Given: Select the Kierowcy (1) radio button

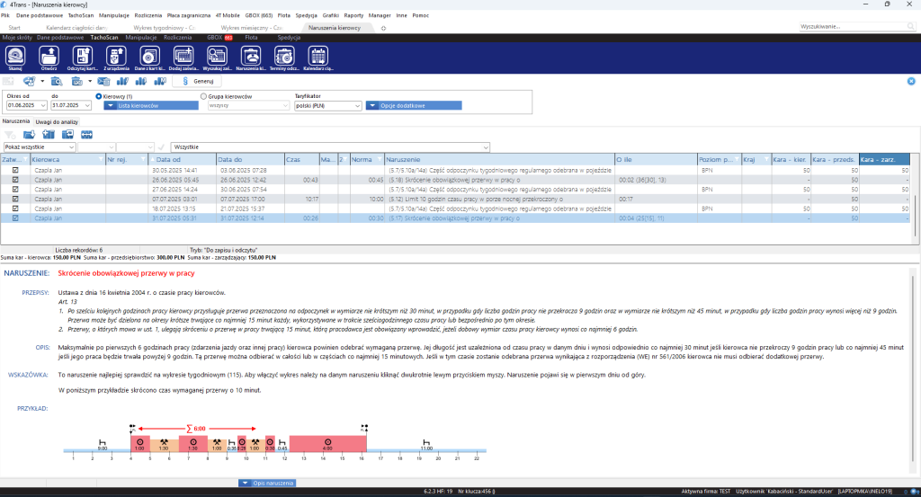Looking at the screenshot, I should (x=99, y=96).
